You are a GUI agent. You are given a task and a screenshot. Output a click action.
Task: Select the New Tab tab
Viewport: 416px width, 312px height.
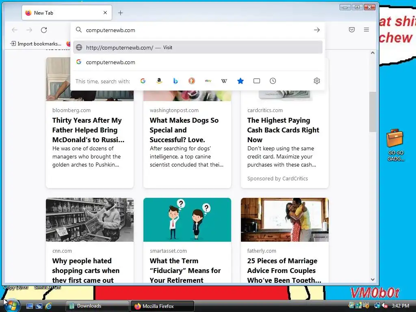point(67,13)
